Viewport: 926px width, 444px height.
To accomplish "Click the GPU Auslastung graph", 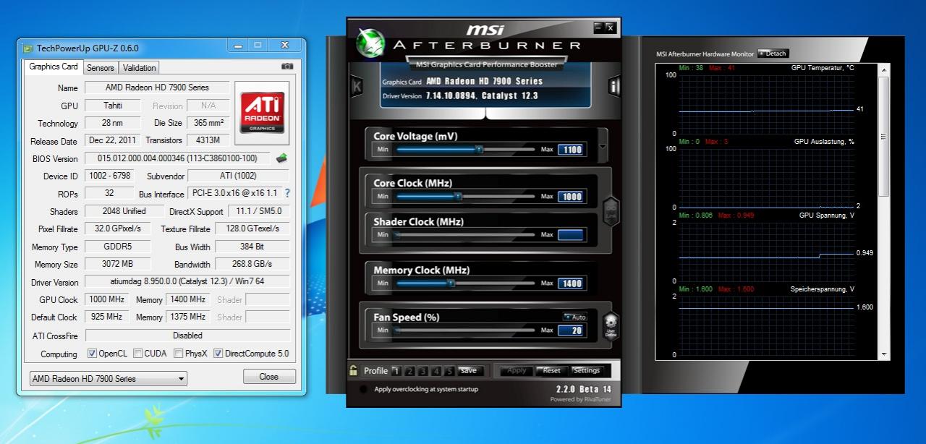I will [766, 178].
